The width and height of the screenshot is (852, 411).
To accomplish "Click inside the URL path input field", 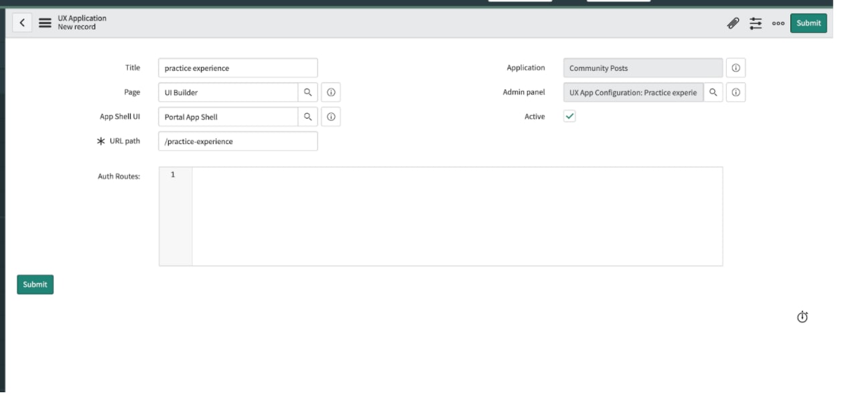I will point(238,141).
